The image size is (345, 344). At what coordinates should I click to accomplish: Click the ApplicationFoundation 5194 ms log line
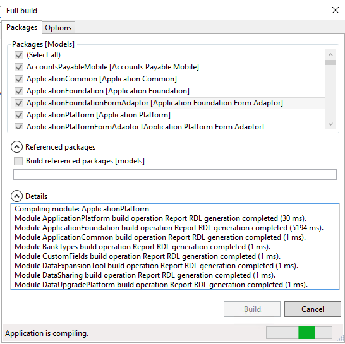click(169, 228)
